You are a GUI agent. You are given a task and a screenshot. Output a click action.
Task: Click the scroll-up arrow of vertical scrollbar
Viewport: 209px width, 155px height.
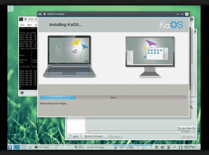[x=192, y=29]
